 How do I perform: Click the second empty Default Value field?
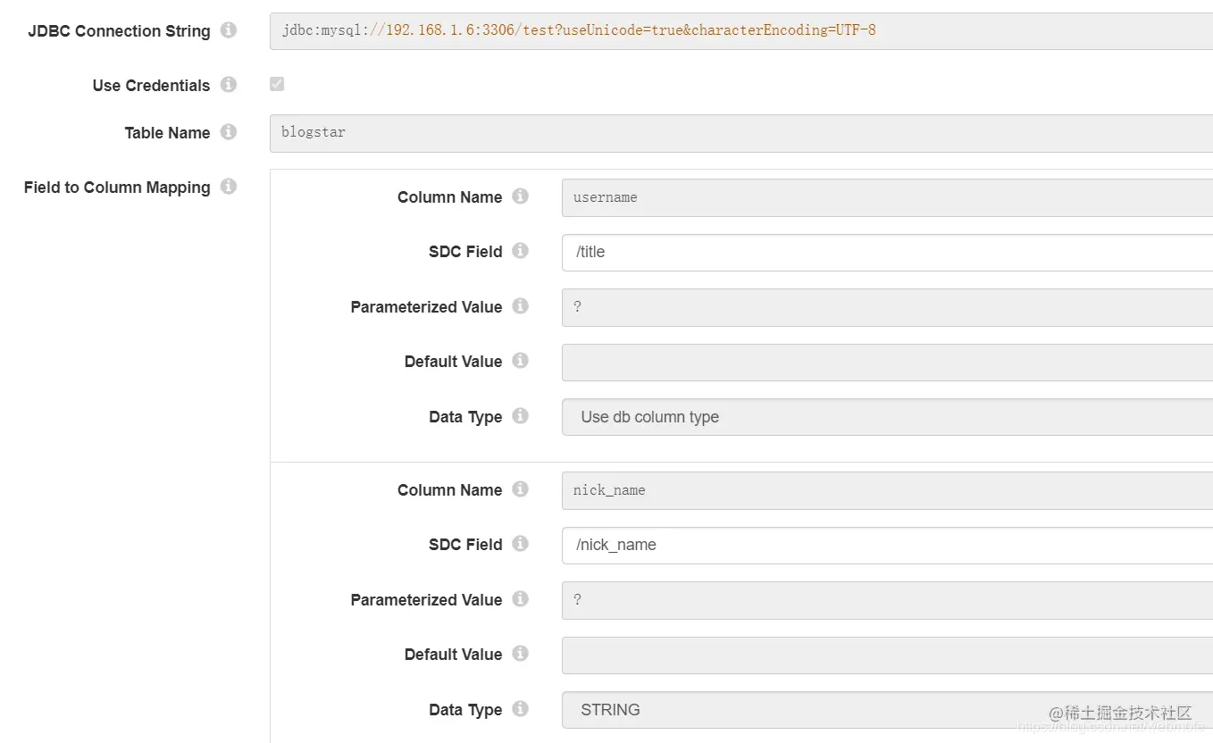pyautogui.click(x=887, y=655)
